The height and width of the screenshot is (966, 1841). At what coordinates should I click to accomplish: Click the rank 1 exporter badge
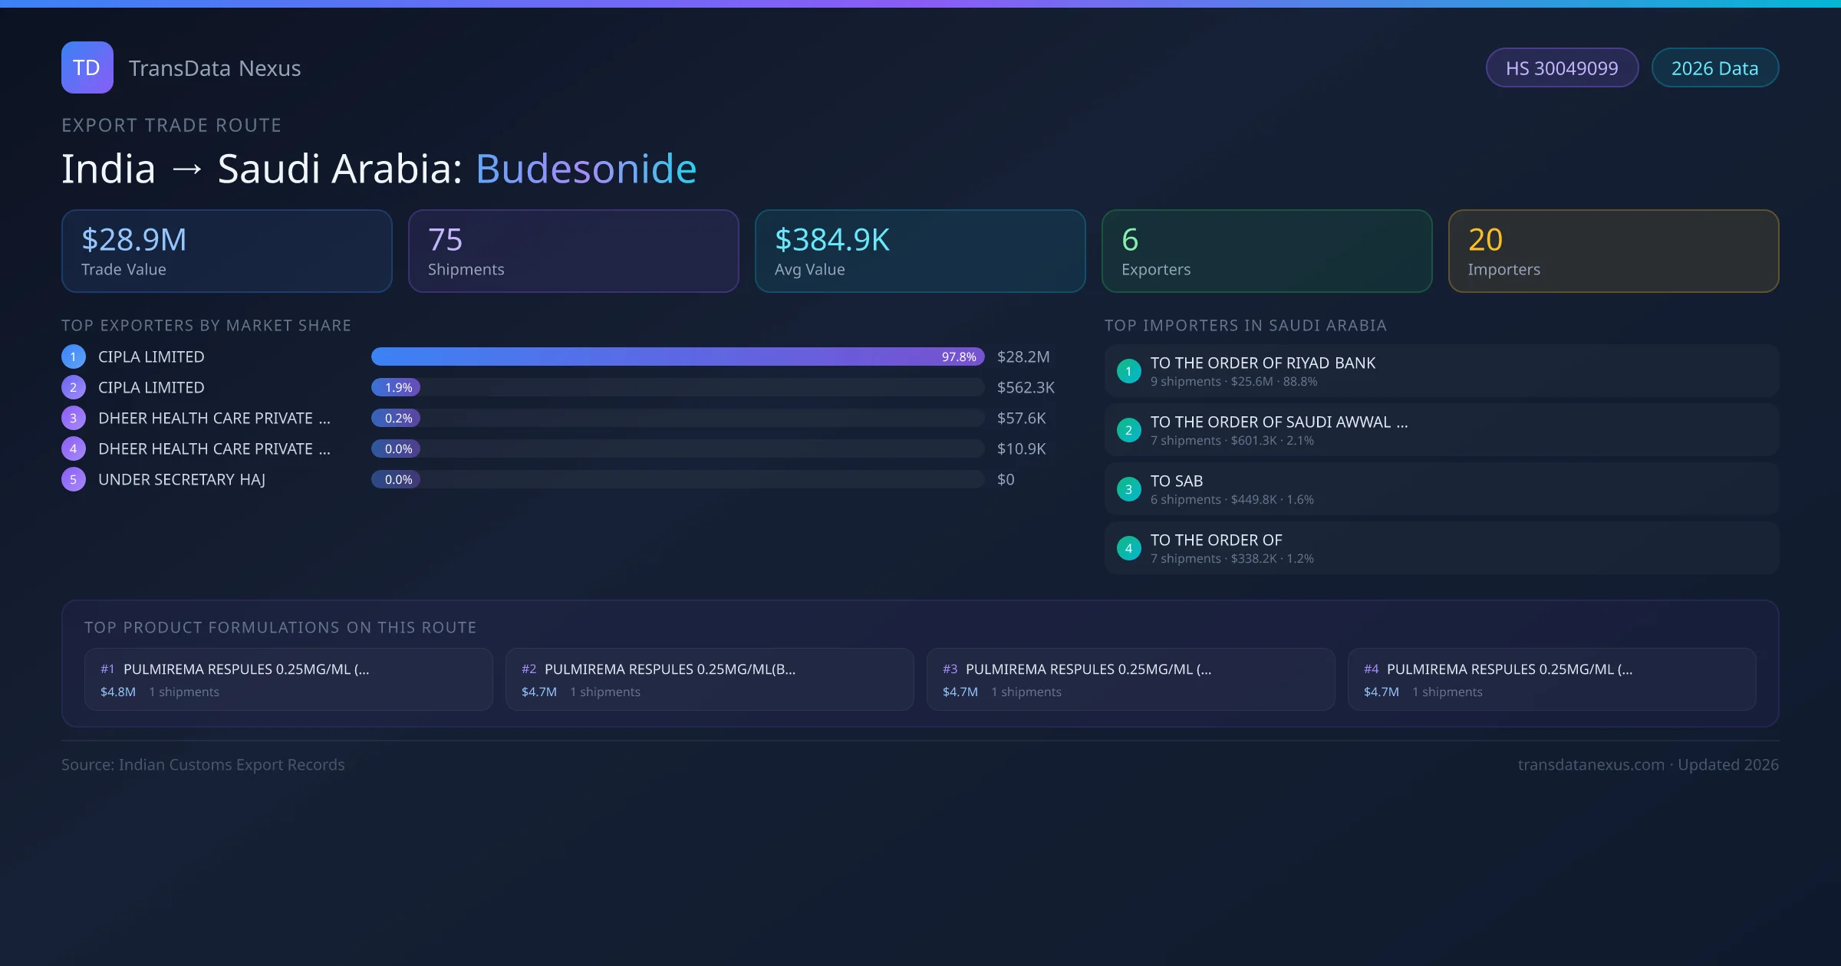point(73,356)
